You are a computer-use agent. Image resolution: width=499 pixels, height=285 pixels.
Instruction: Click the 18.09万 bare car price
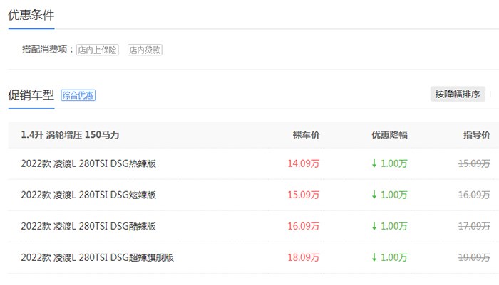pos(303,257)
